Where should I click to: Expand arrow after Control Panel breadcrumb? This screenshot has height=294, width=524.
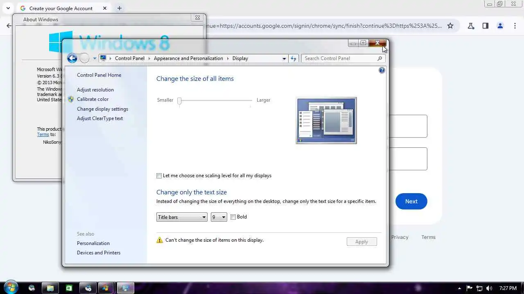click(149, 58)
